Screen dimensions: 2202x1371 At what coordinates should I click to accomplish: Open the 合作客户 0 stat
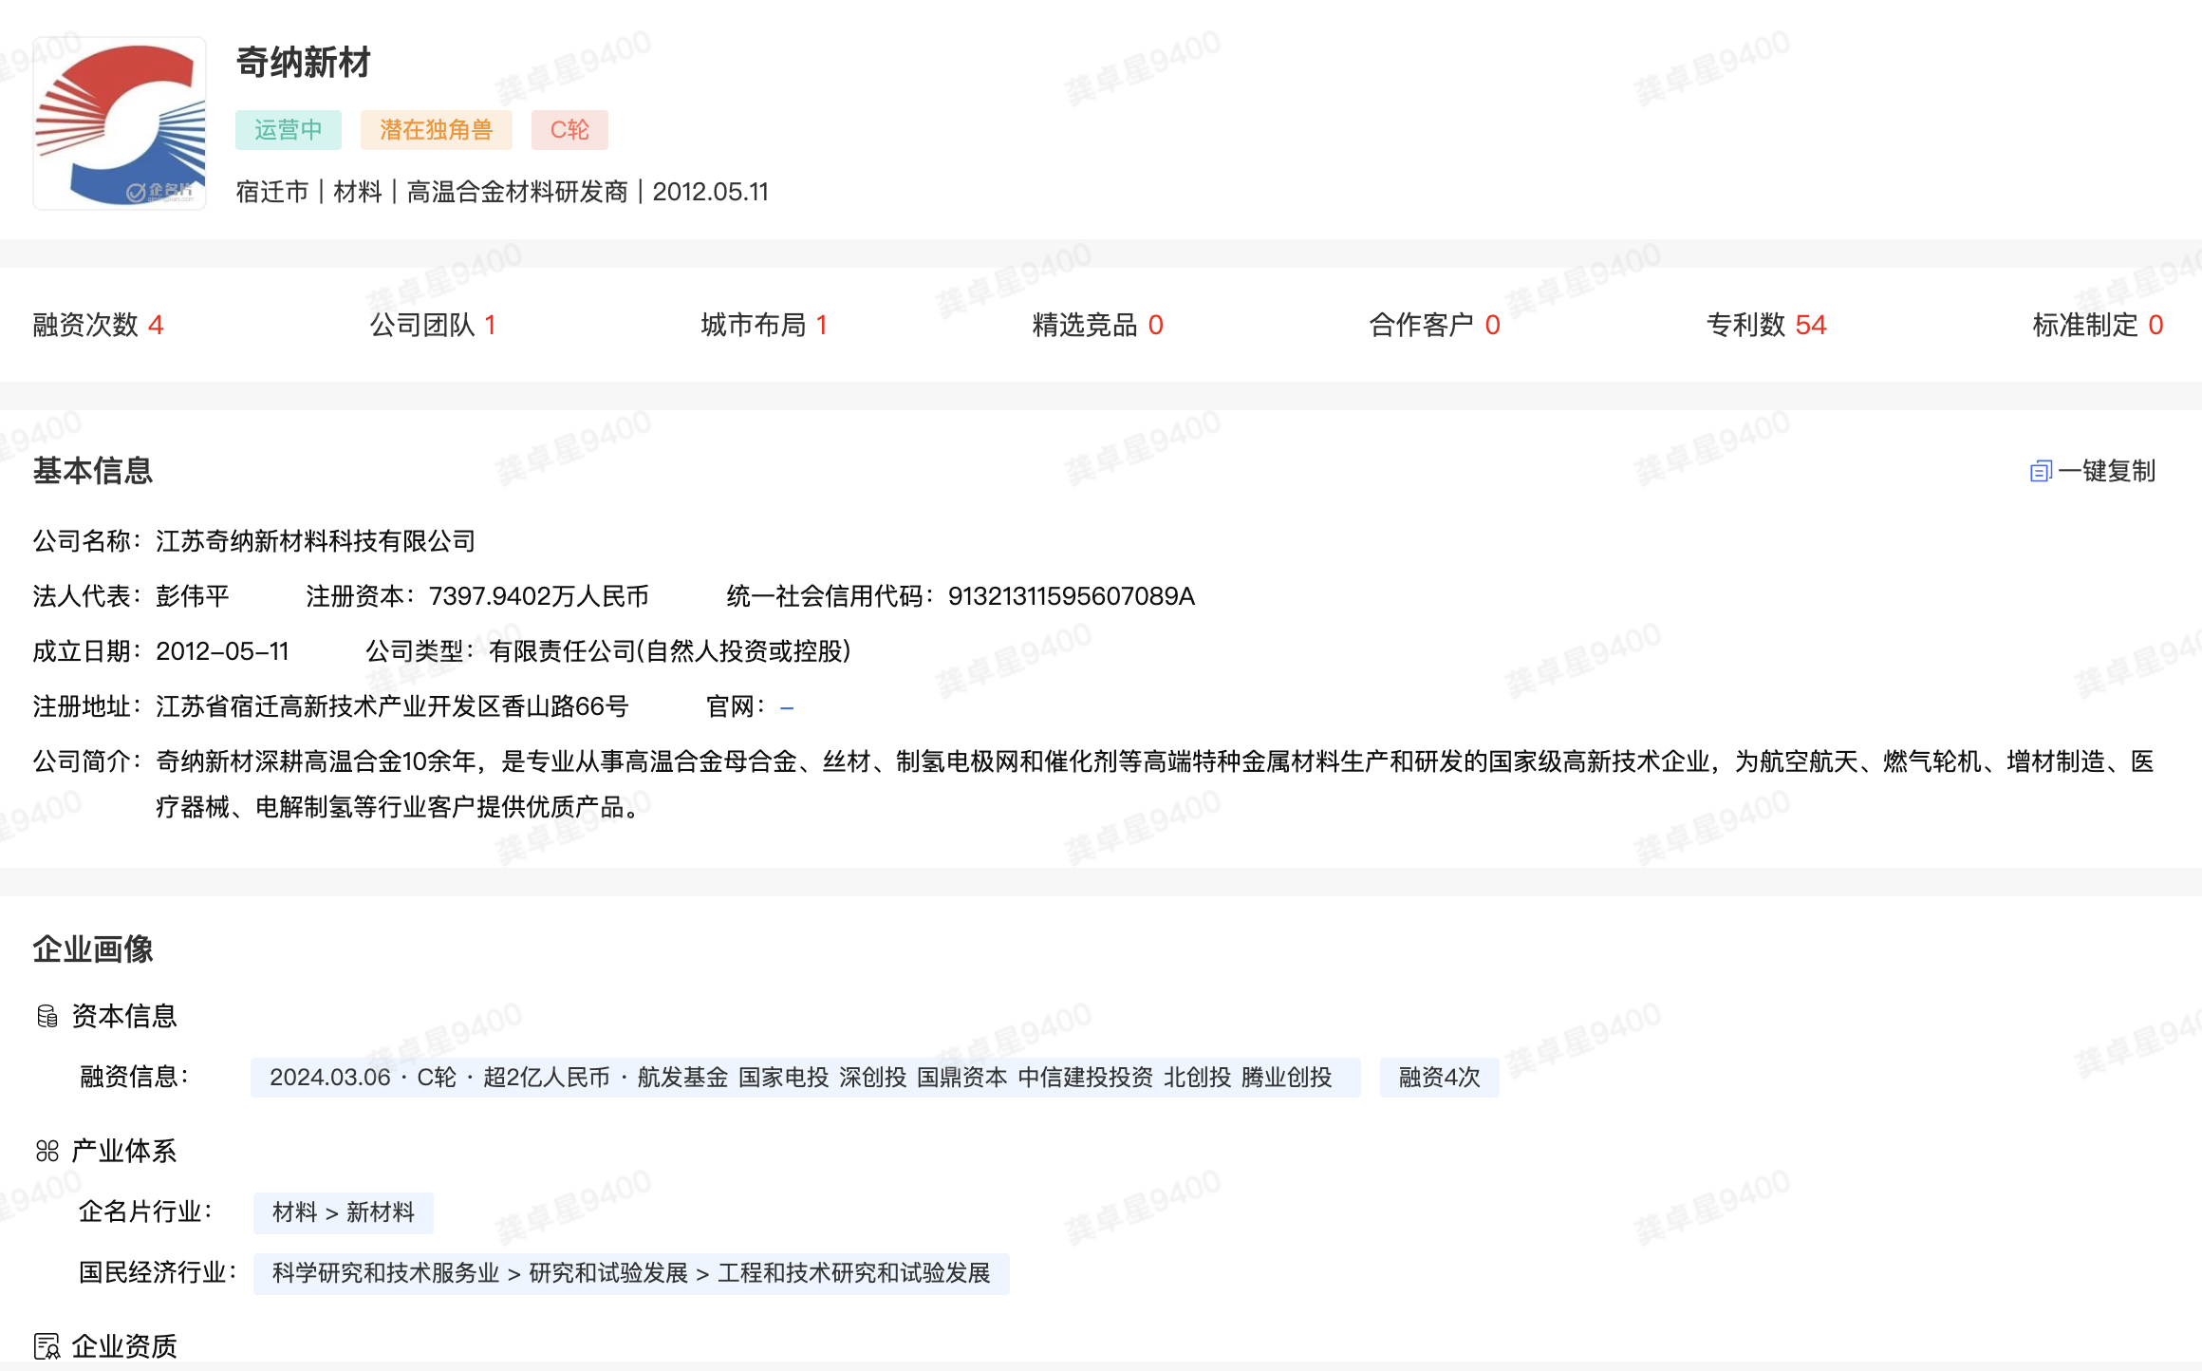[1434, 325]
